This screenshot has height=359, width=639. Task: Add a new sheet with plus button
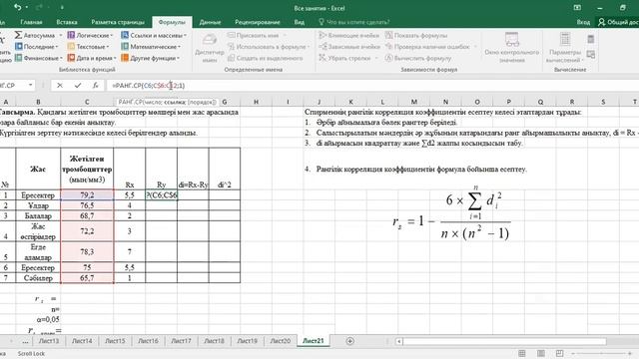[350, 341]
